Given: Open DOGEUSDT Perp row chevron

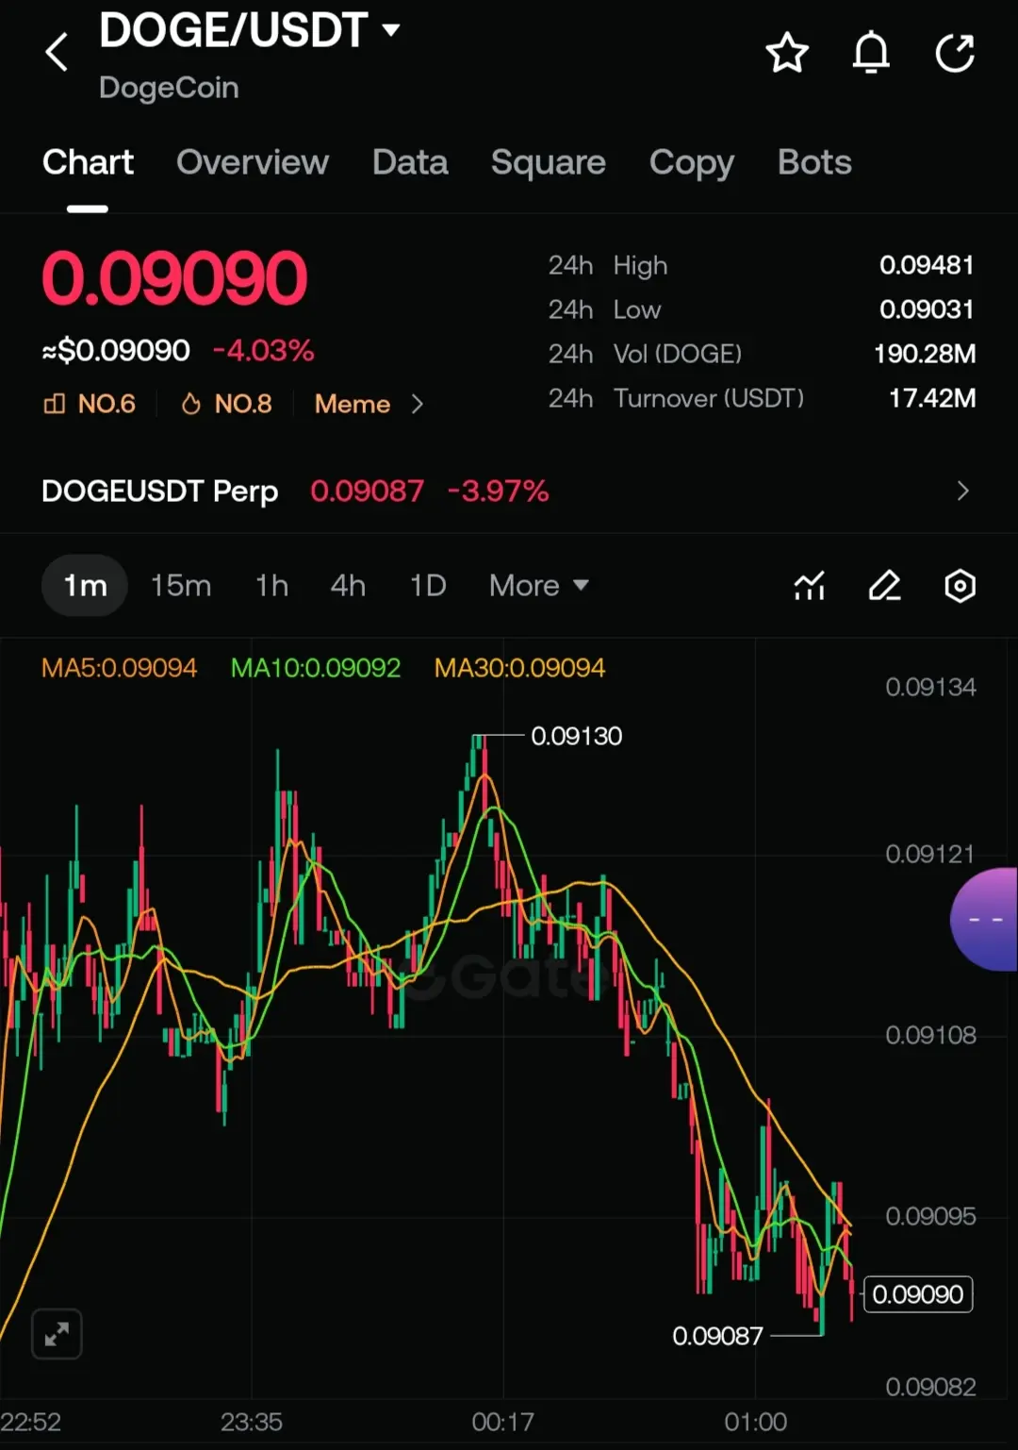Looking at the screenshot, I should point(962,491).
